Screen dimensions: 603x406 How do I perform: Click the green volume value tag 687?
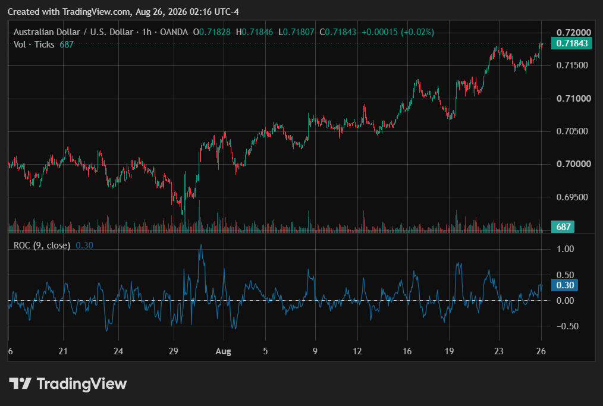[x=563, y=227]
